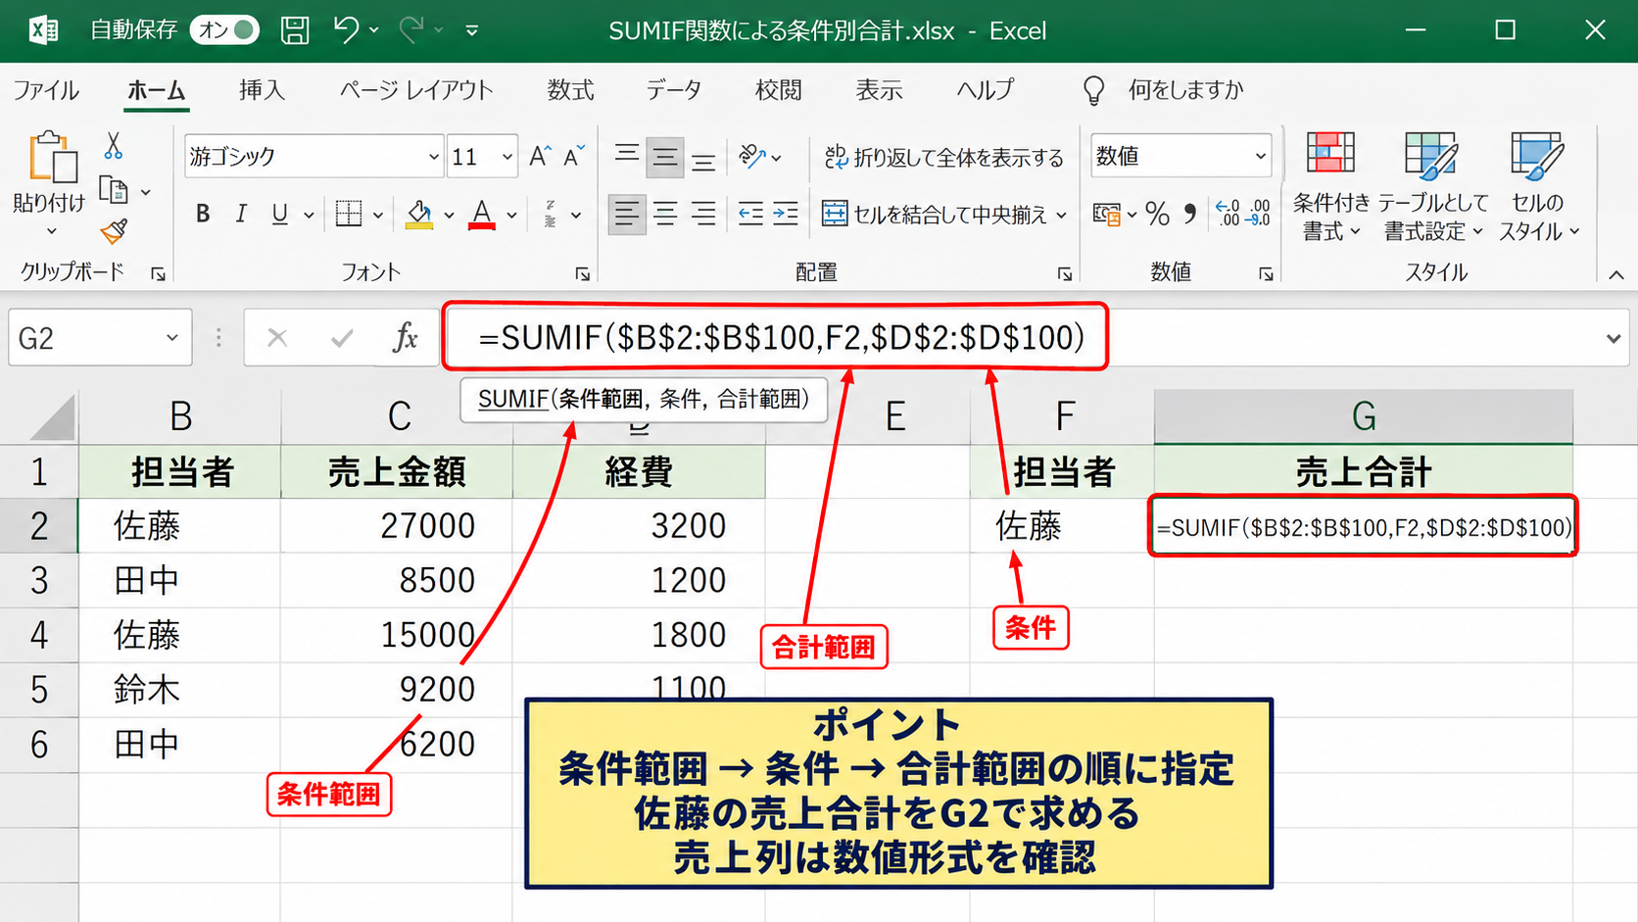Viewport: 1638px width, 922px height.
Task: Expand the formula bar chevron
Action: pyautogui.click(x=1614, y=339)
